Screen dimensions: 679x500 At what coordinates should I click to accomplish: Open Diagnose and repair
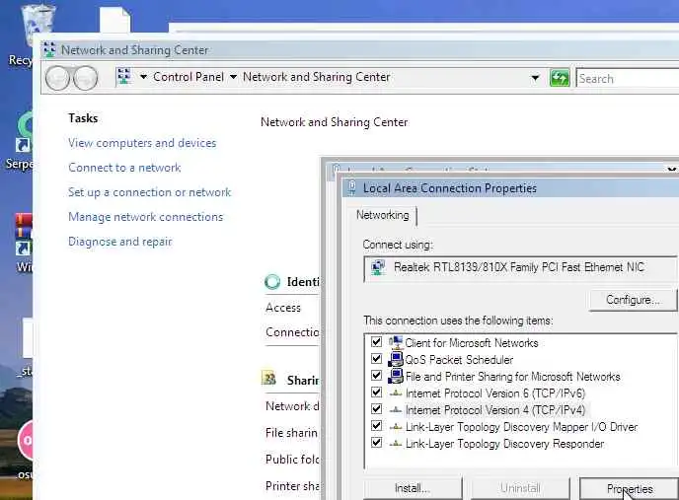(120, 242)
